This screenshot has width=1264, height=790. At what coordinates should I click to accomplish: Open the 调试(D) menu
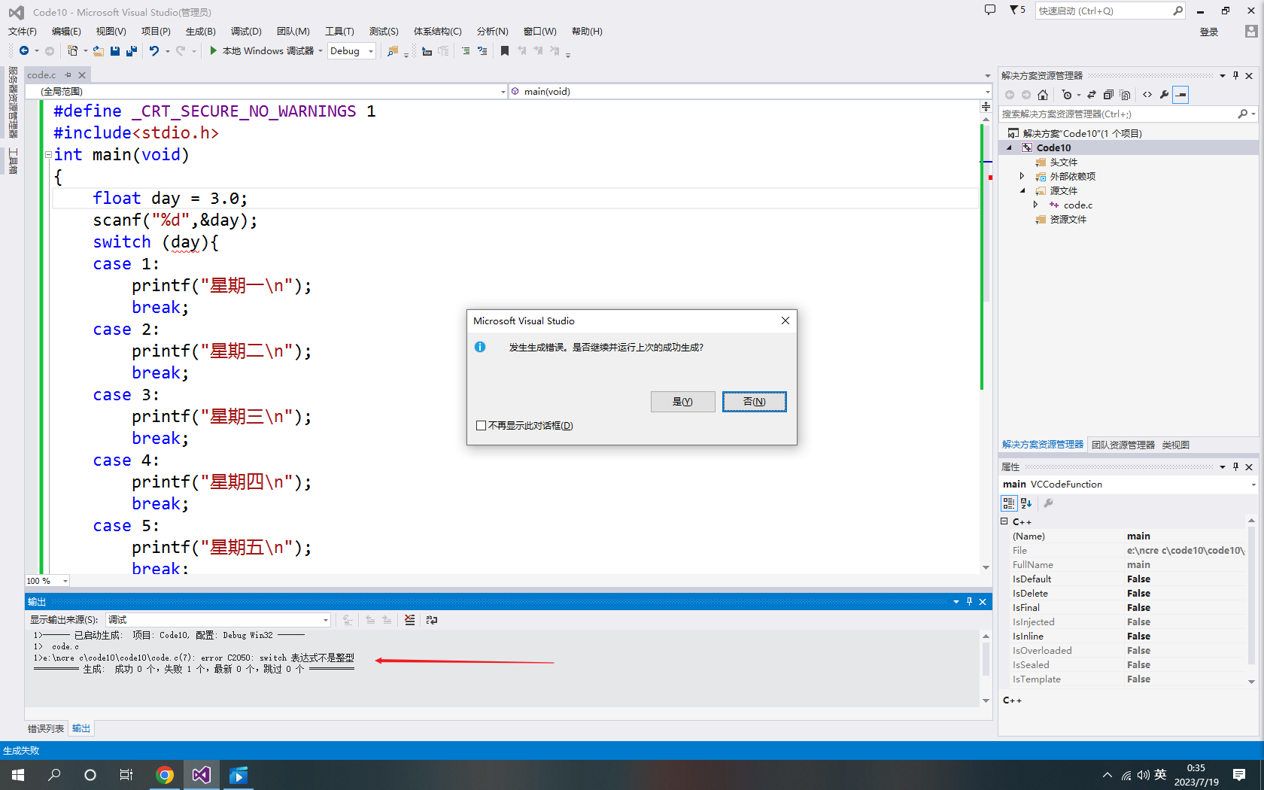246,32
